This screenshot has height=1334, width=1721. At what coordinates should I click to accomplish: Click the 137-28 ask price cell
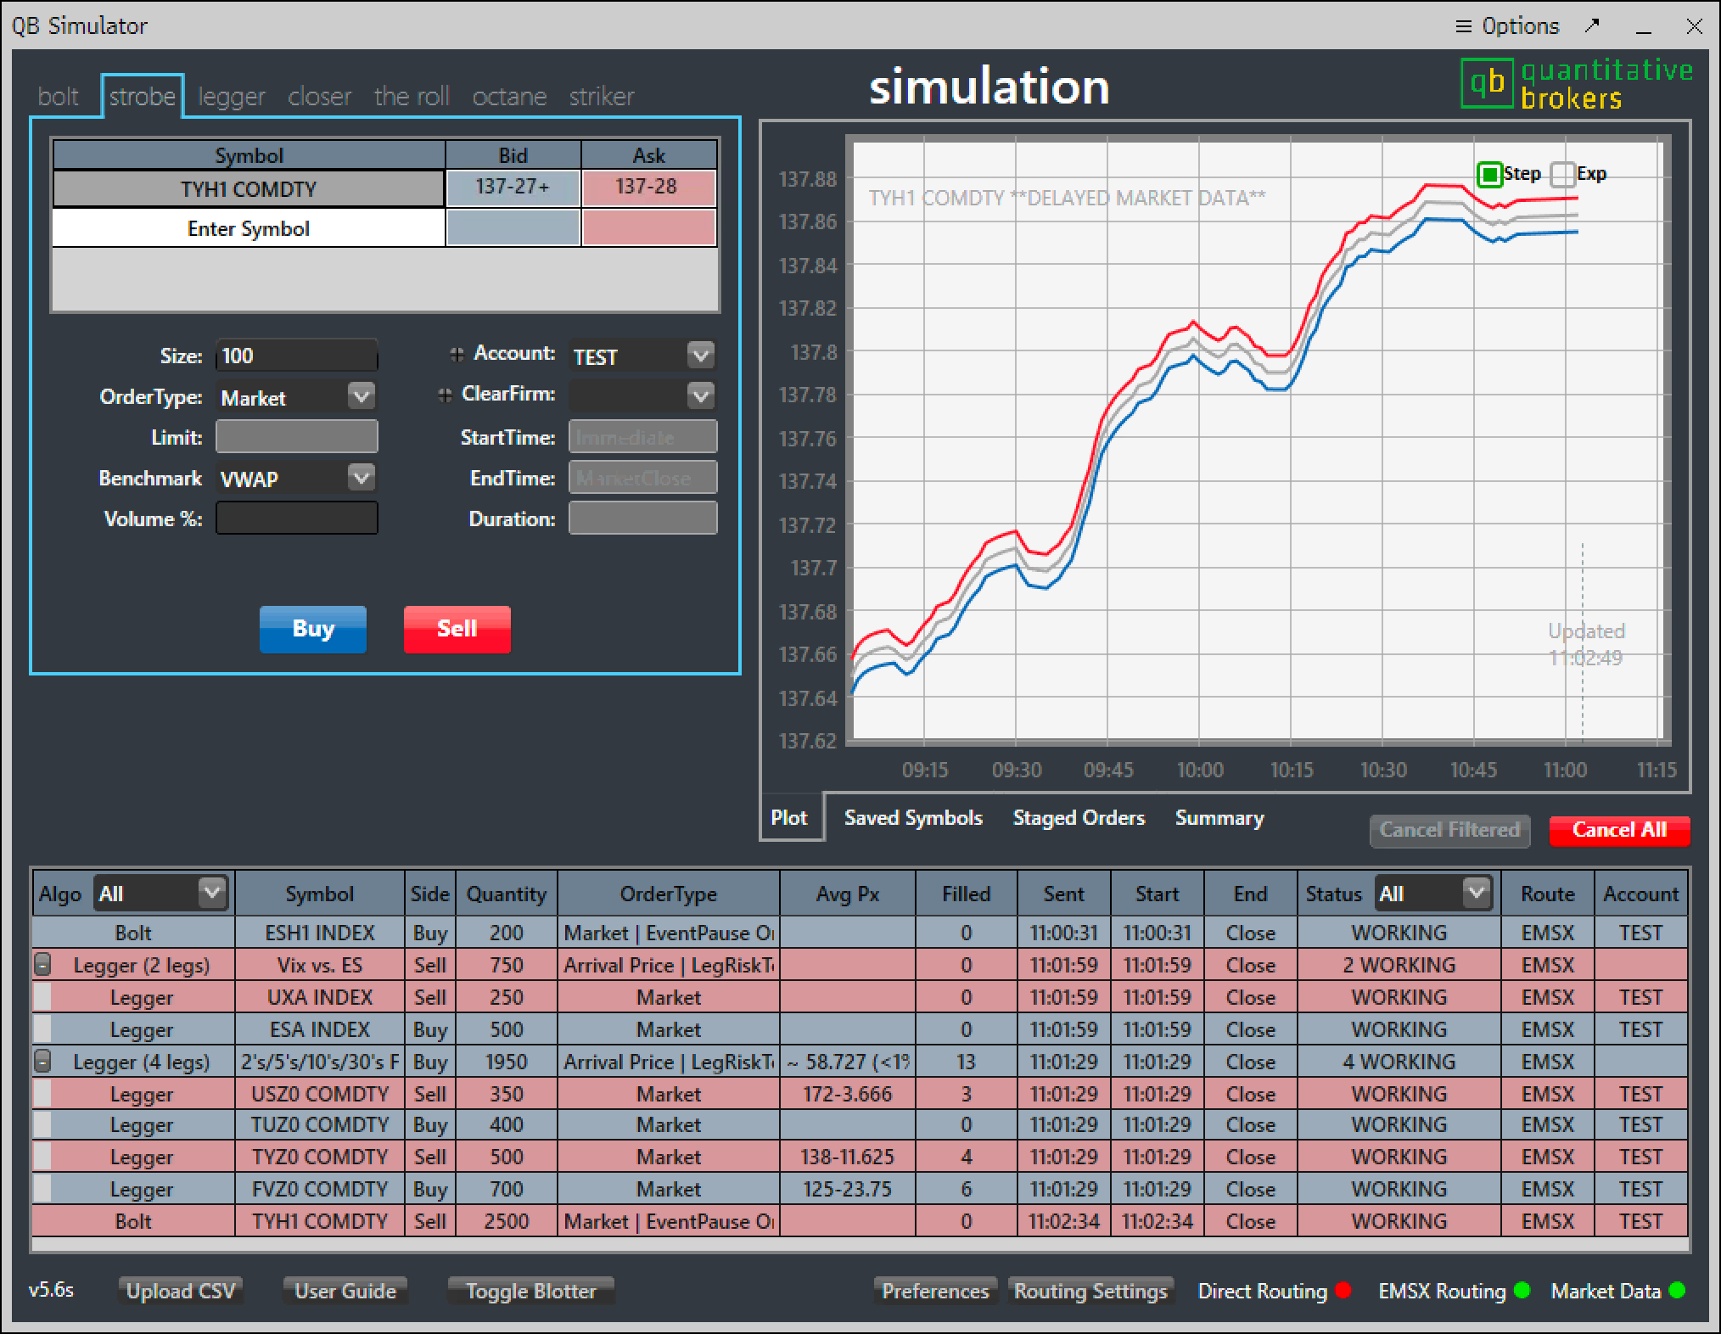(x=648, y=188)
